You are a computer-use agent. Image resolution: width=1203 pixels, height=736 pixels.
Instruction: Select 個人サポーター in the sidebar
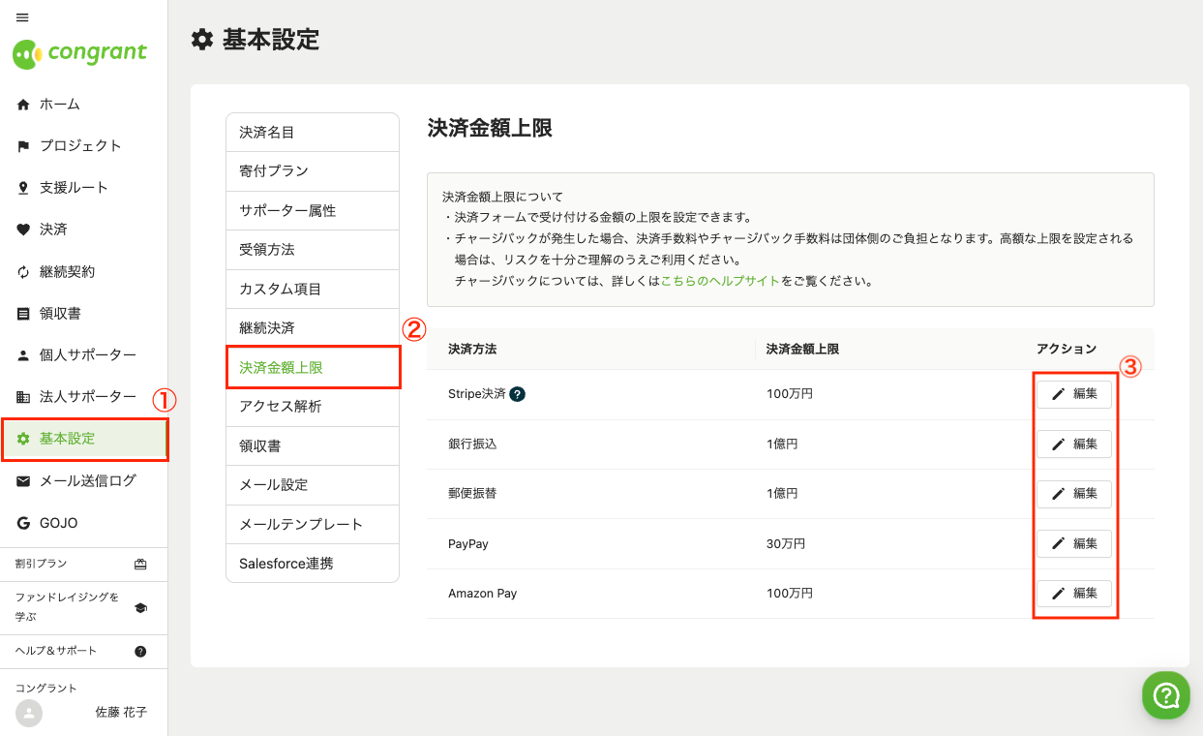point(87,355)
